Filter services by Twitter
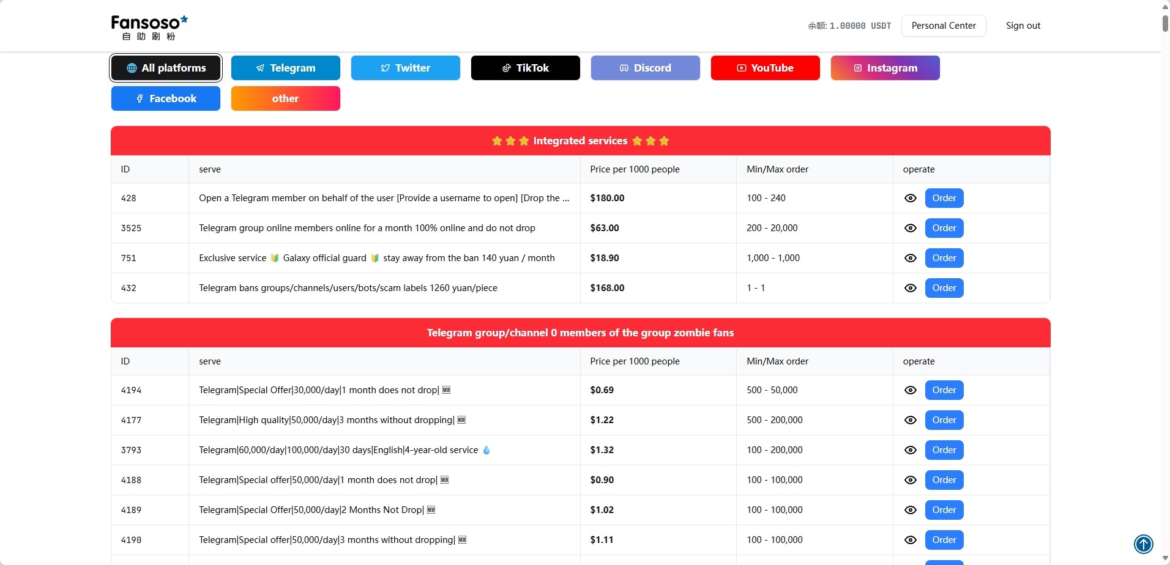 (x=406, y=68)
